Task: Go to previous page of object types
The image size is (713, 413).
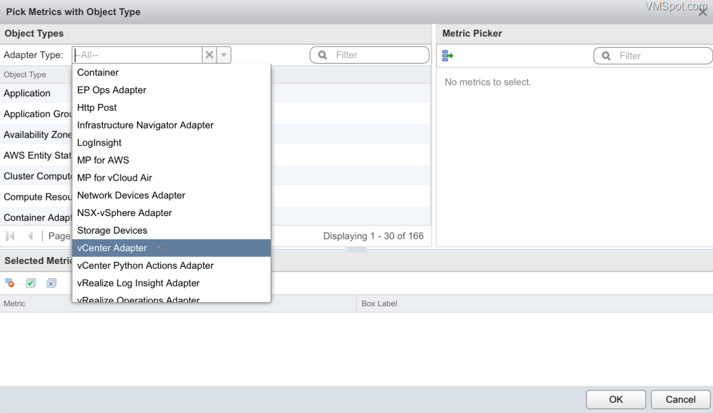Action: pyautogui.click(x=30, y=236)
